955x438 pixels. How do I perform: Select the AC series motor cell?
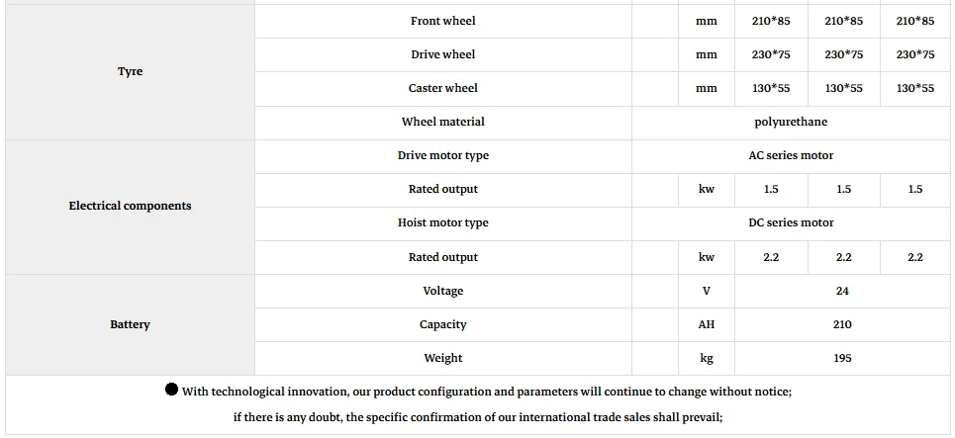tap(791, 156)
